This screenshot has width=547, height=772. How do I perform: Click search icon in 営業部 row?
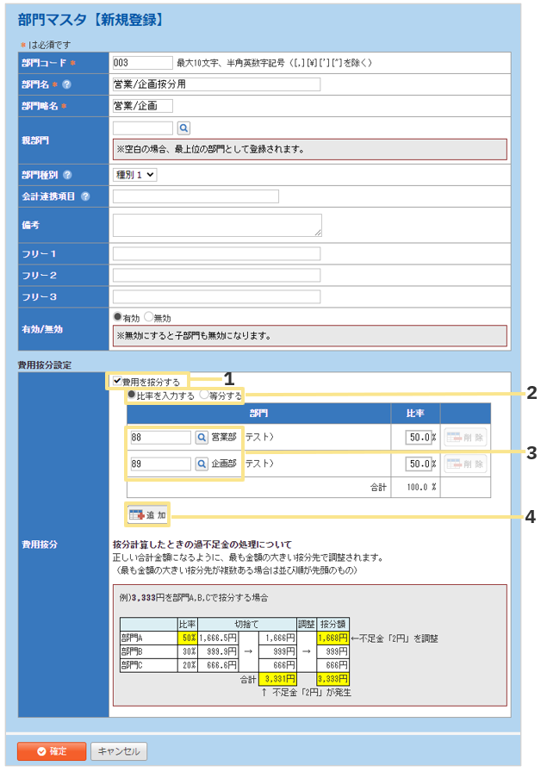click(x=202, y=437)
